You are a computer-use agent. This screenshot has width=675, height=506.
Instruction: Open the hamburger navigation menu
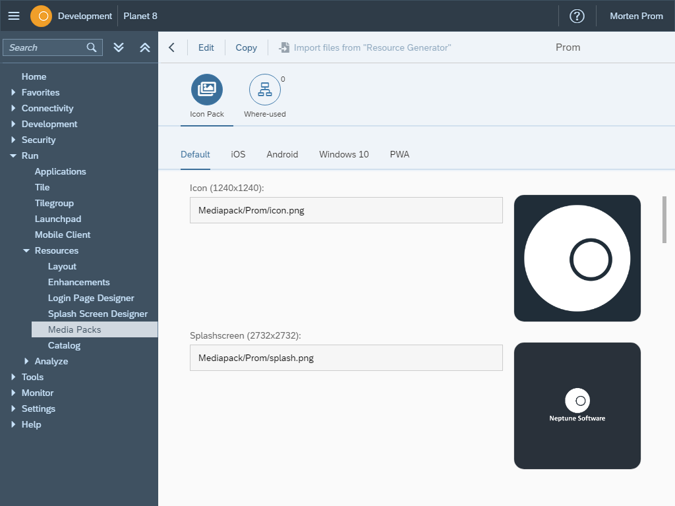(14, 16)
